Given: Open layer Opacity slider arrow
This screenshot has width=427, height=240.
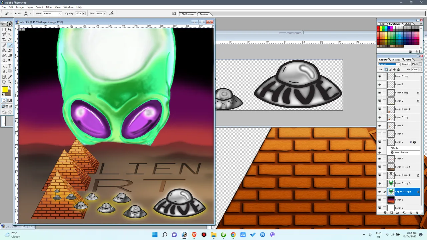Looking at the screenshot, I should coord(420,64).
